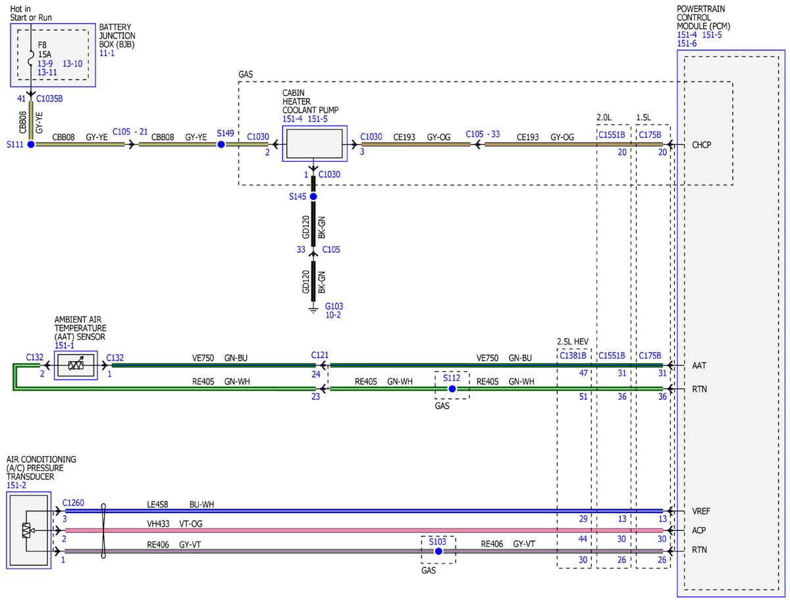Click the S149 splice dot
Viewport: 790px width, 610px height.
221,144
